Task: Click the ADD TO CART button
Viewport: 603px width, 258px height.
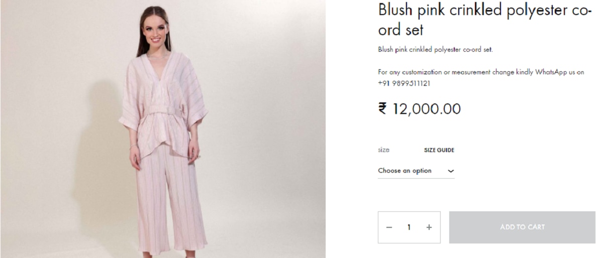Action: (522, 227)
